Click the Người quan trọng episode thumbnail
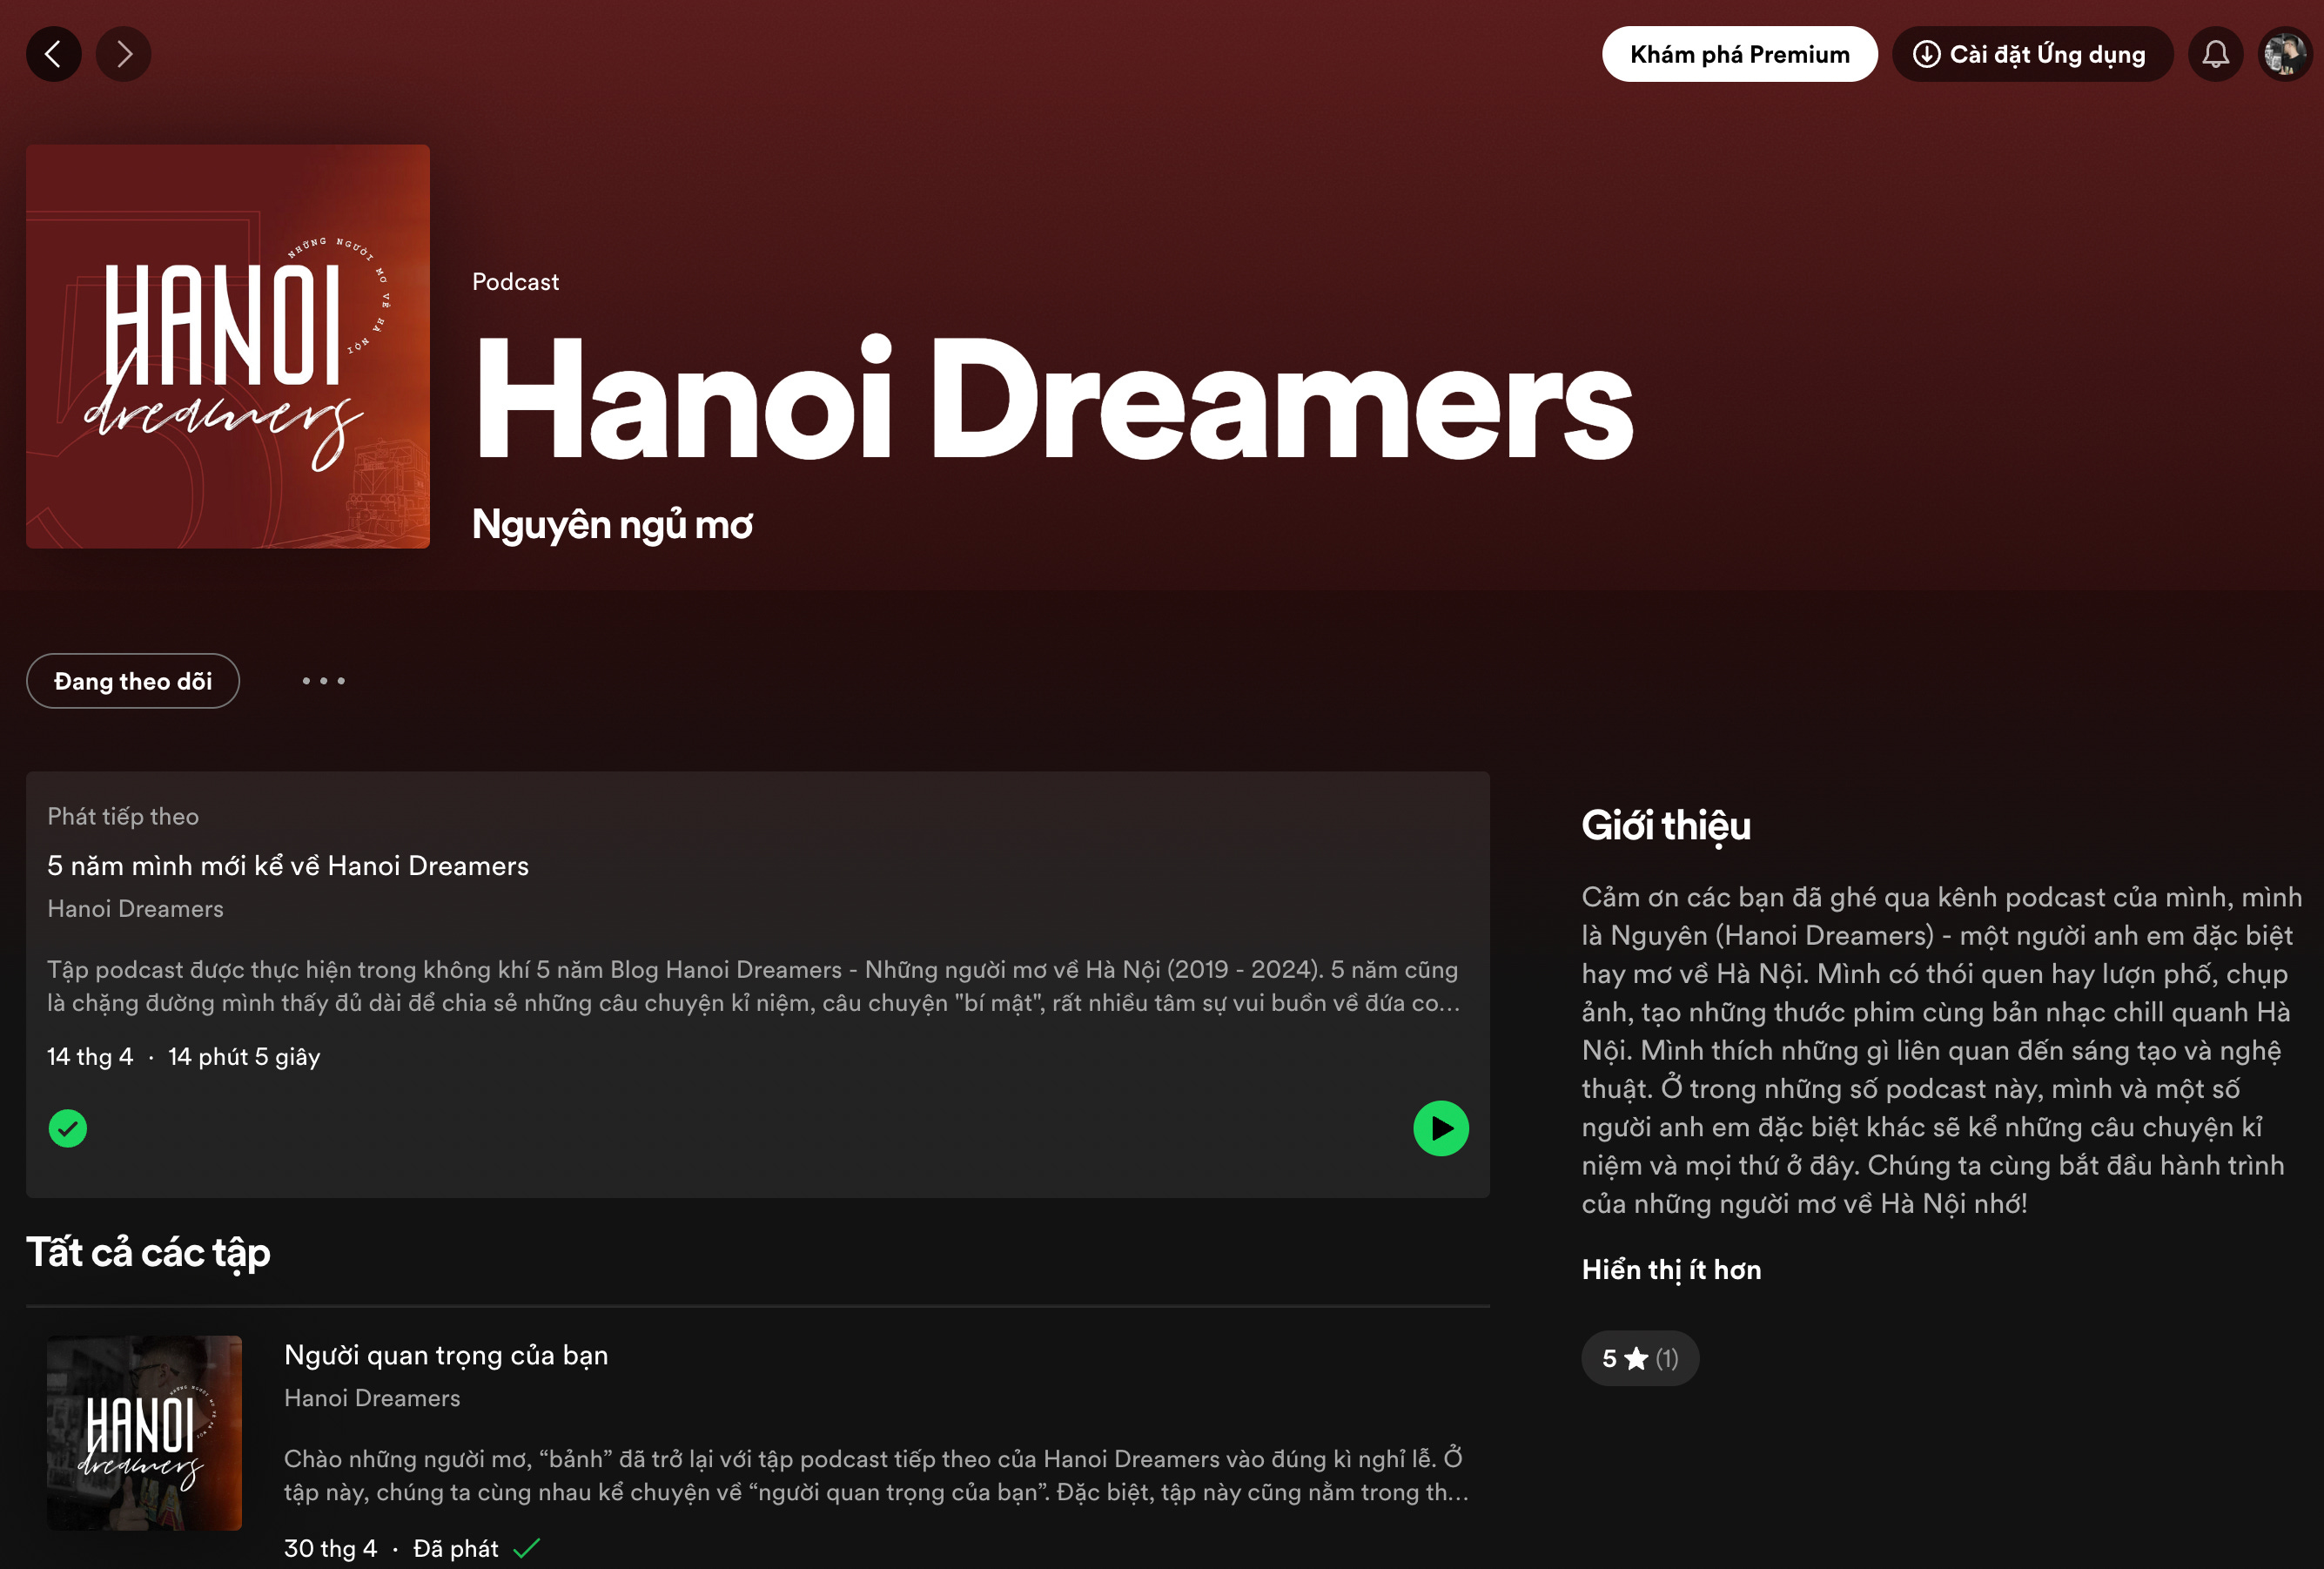This screenshot has height=1569, width=2324. point(144,1433)
